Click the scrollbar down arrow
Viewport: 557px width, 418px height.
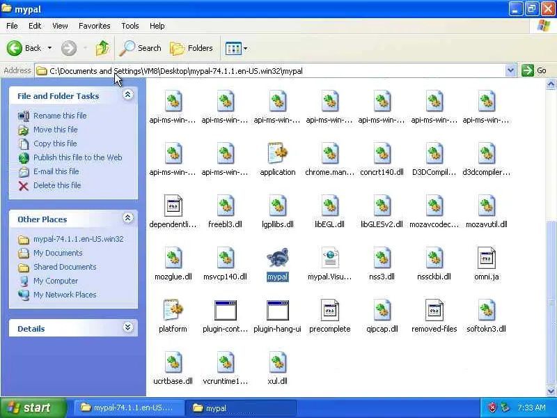pyautogui.click(x=551, y=391)
